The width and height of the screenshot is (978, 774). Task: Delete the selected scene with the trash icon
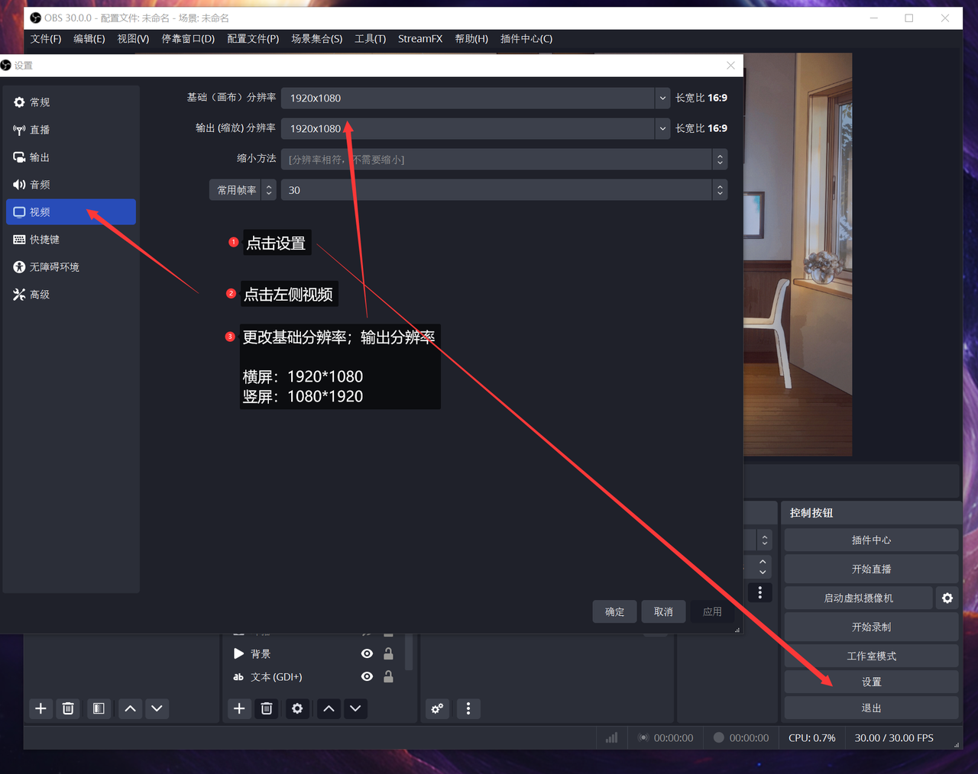[68, 708]
